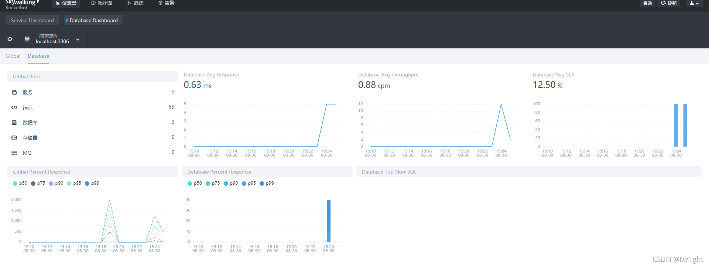Click the 12.50 % SLA value

548,85
